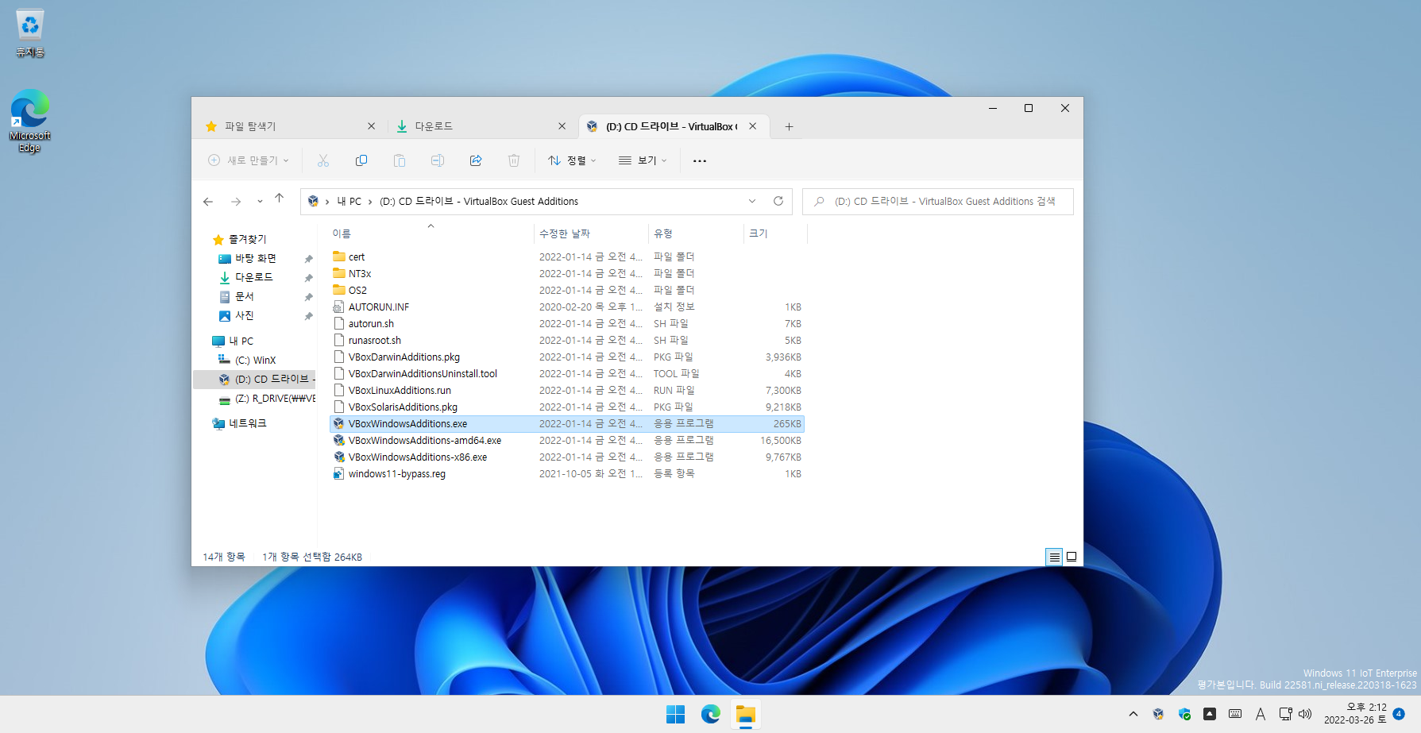This screenshot has height=733, width=1421.
Task: Refresh the current folder view
Action: (x=778, y=201)
